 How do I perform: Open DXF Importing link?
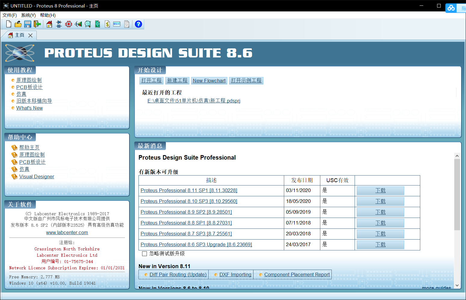click(235, 274)
